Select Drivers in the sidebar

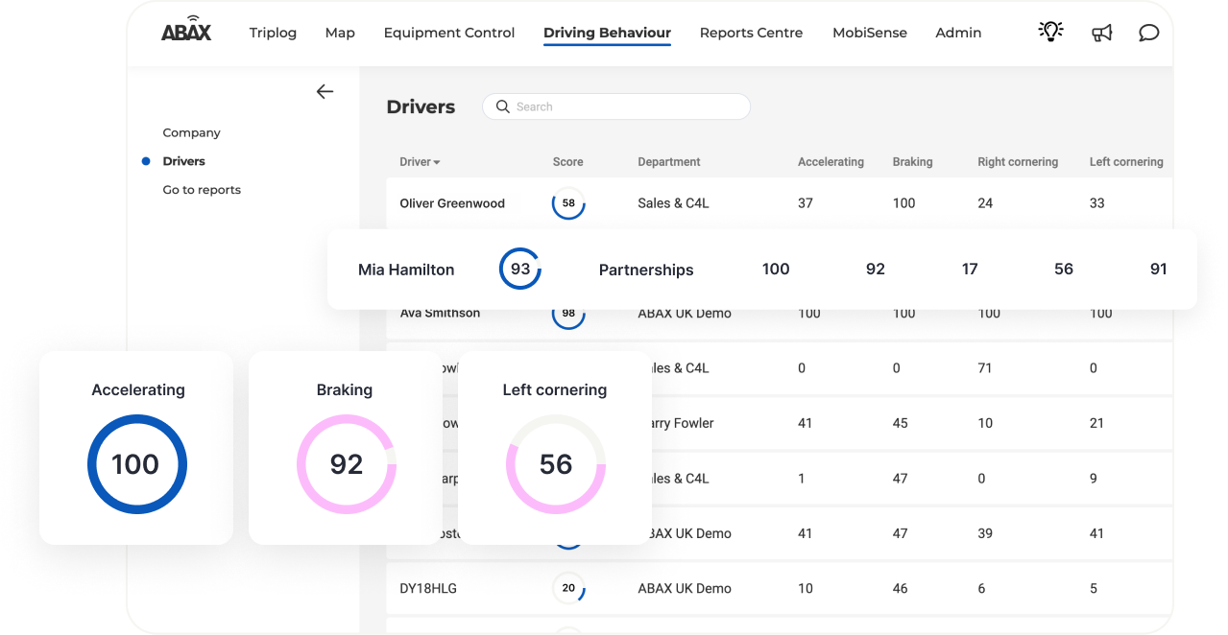point(182,161)
